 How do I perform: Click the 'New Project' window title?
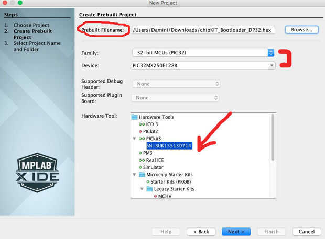[x=163, y=3]
